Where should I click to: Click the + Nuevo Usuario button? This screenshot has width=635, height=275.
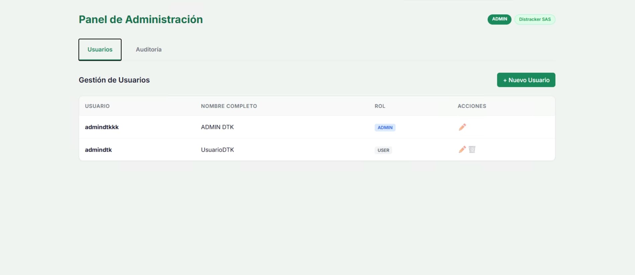(526, 80)
